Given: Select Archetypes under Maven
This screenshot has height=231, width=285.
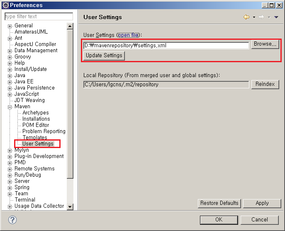Looking at the screenshot, I should pyautogui.click(x=35, y=112).
